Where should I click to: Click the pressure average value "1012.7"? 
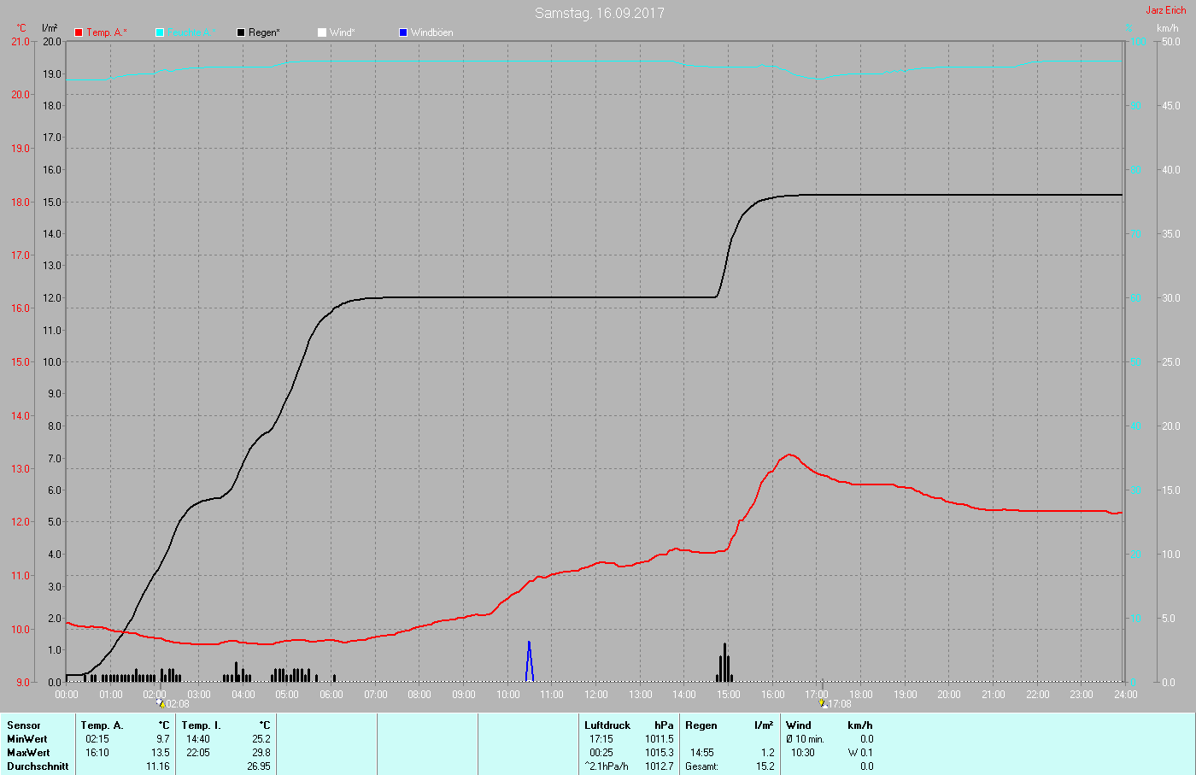[x=660, y=766]
